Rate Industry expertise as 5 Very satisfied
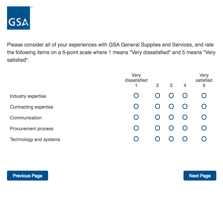 pos(204,96)
